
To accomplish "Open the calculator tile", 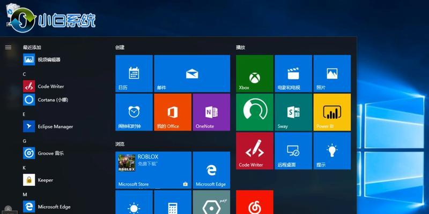I will click(173, 202).
